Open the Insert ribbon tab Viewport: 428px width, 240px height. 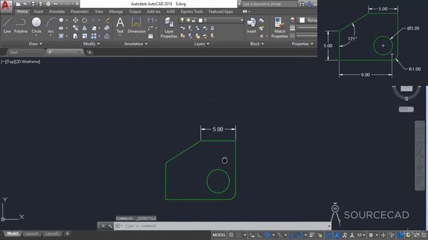pos(38,11)
